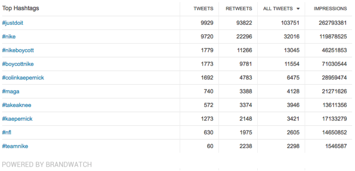
Task: Open the #justdoit hashtag link
Action: [x=13, y=23]
